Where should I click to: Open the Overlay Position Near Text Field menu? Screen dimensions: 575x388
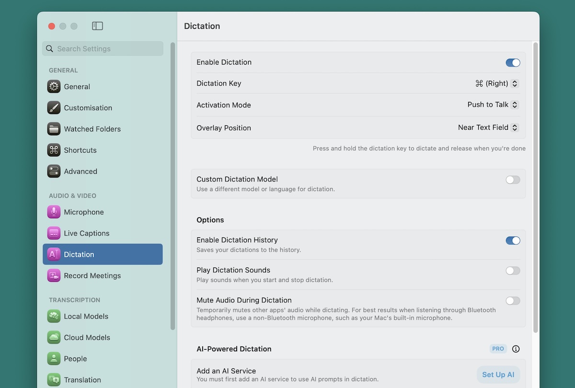488,128
